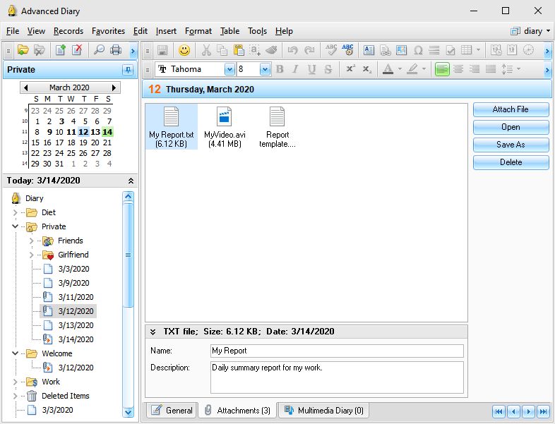The height and width of the screenshot is (424, 555).
Task: Click the insert hyperlink icon
Action: click(x=385, y=50)
